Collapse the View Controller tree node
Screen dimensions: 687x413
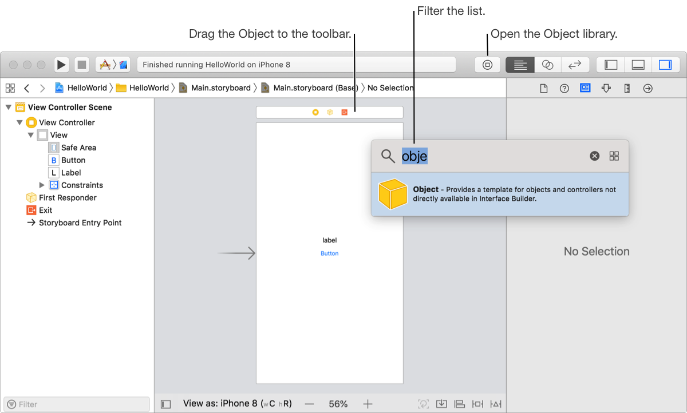[x=20, y=122]
